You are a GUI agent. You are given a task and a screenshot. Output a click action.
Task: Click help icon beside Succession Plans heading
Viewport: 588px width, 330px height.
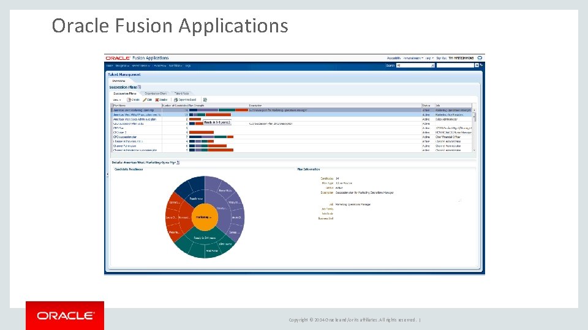(x=140, y=87)
